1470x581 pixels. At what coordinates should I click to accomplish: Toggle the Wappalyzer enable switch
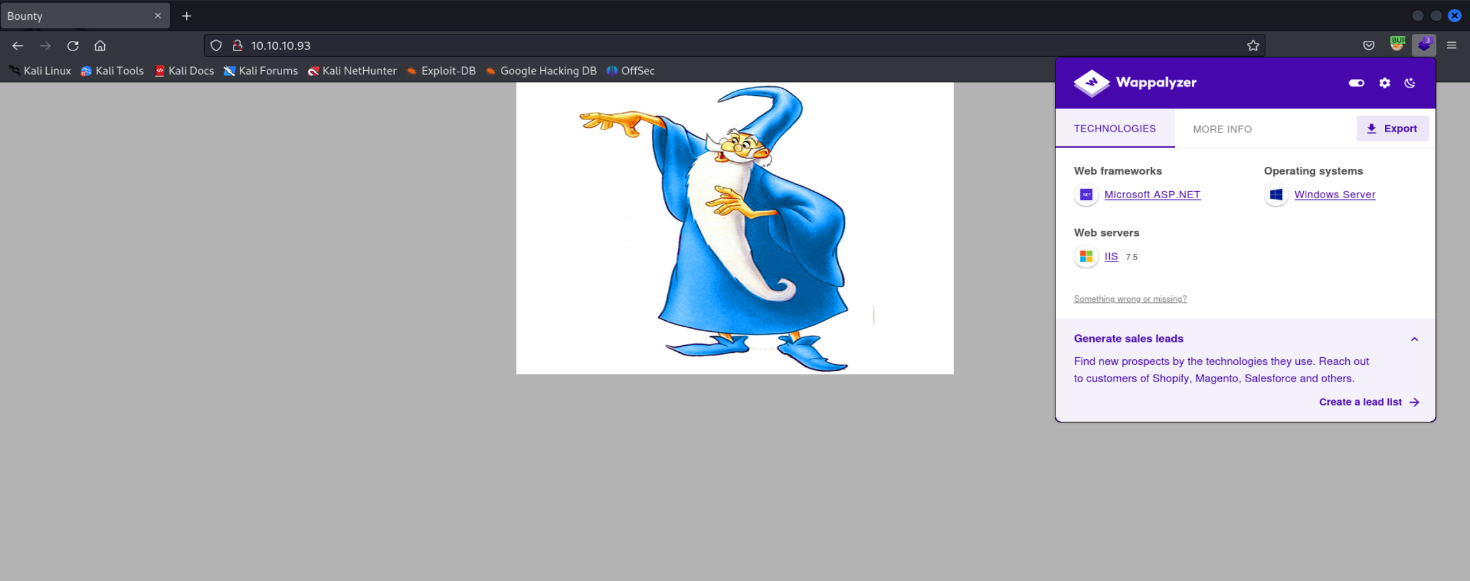click(1356, 83)
